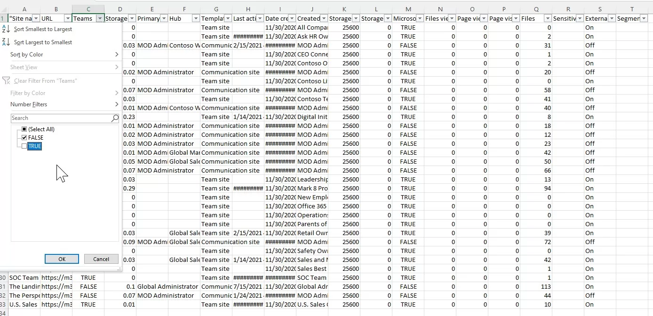Screen dimensions: 653x316
Task: Click Files value 94 cell
Action: (x=536, y=188)
